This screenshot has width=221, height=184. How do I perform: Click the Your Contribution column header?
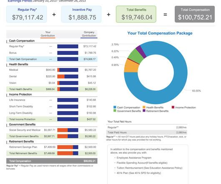click(48, 34)
